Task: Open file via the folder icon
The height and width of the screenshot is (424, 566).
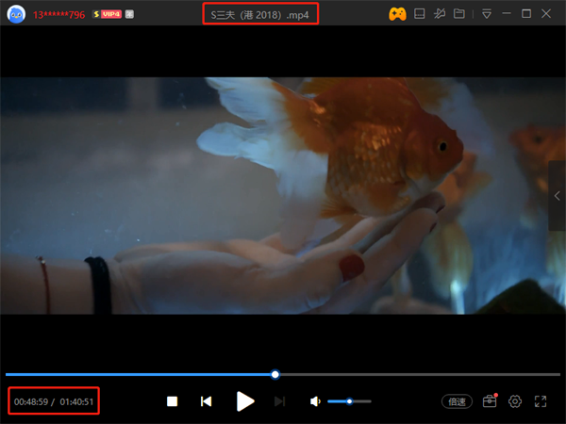Action: coord(459,14)
